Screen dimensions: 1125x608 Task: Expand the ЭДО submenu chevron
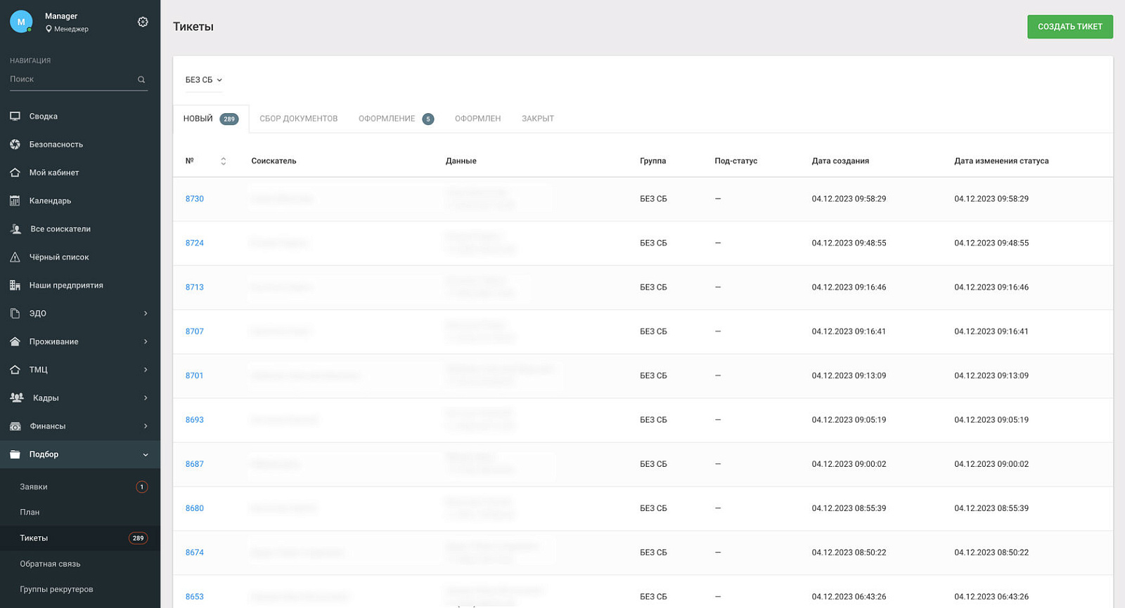146,313
